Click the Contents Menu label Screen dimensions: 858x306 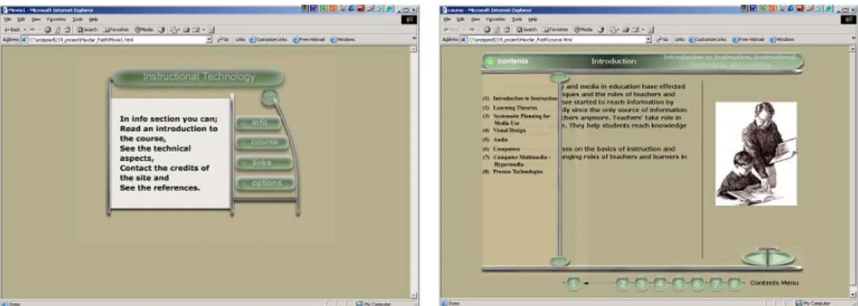(774, 283)
